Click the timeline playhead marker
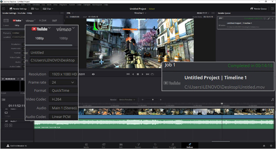The width and height of the screenshot is (276, 149). click(x=222, y=104)
